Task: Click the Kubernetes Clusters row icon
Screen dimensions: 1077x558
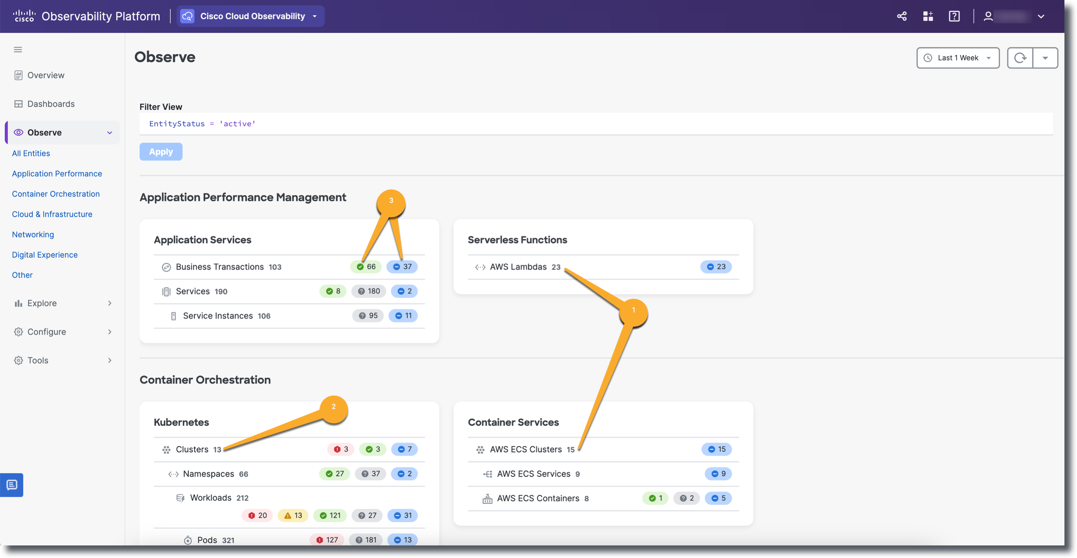Action: point(167,450)
